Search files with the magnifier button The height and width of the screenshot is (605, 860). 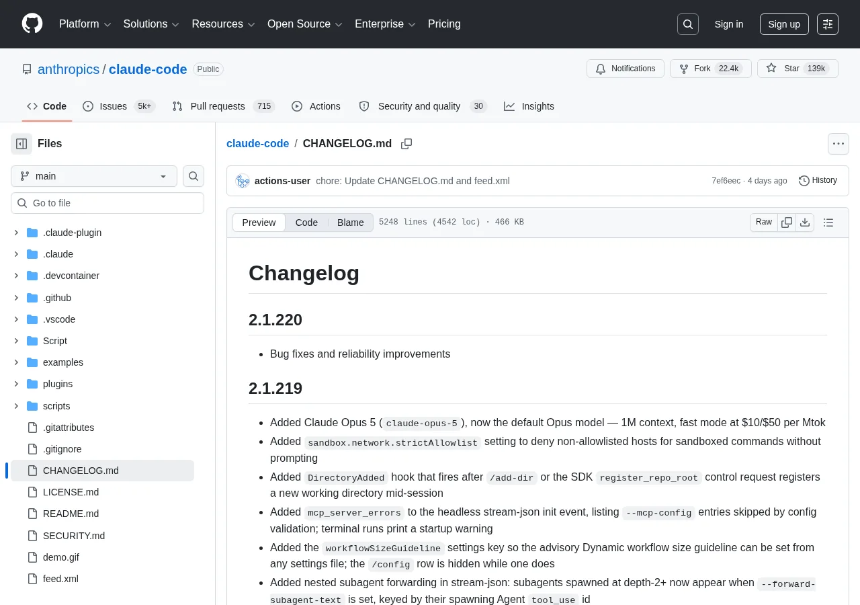tap(193, 176)
